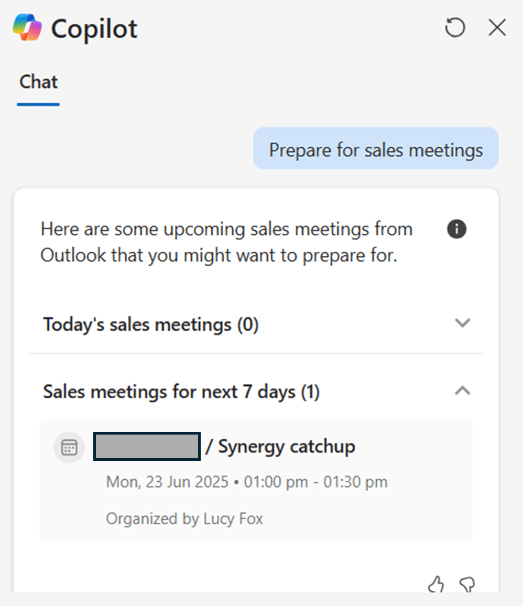Click 'Sales meetings for next 7 days (1)' heading
Image resolution: width=523 pixels, height=606 pixels.
(181, 392)
